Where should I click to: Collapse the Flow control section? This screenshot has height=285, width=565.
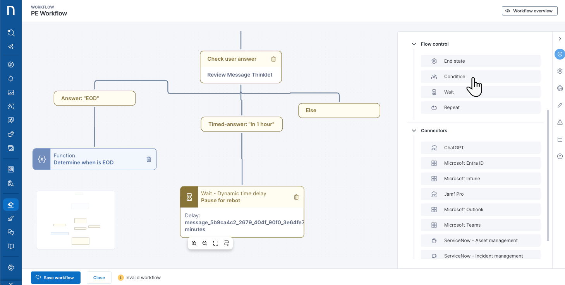[x=414, y=44]
